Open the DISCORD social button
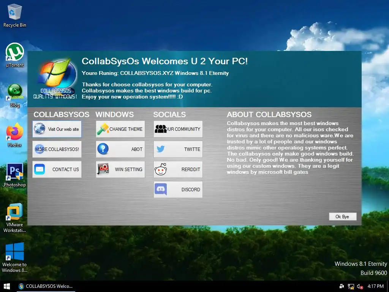Viewport: 389px width, 292px height. click(x=178, y=189)
